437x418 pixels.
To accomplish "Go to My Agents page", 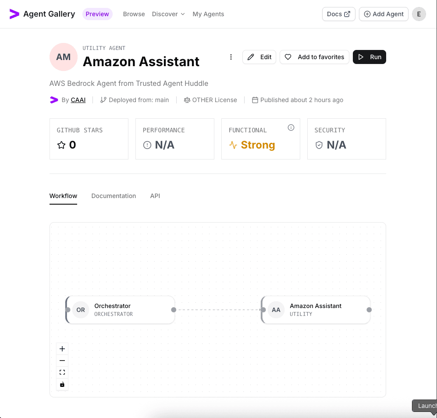I will (208, 14).
